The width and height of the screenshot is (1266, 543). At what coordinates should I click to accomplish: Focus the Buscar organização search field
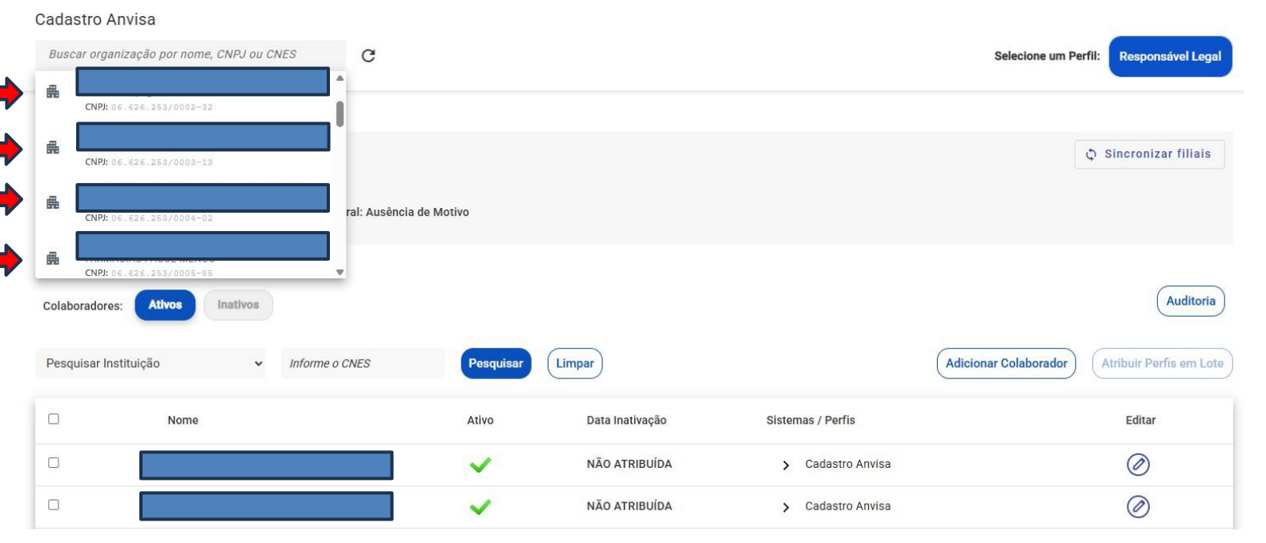pyautogui.click(x=191, y=54)
